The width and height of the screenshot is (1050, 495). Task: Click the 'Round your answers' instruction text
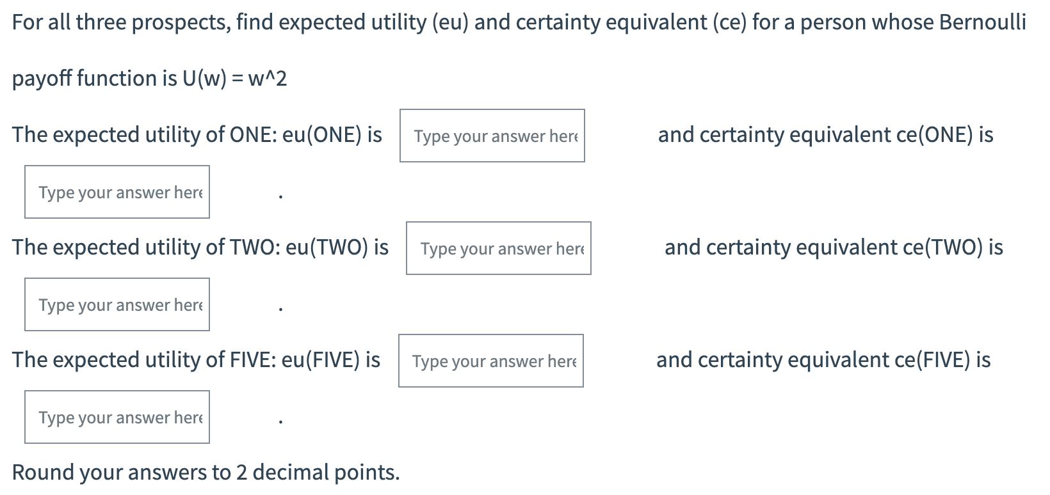206,472
